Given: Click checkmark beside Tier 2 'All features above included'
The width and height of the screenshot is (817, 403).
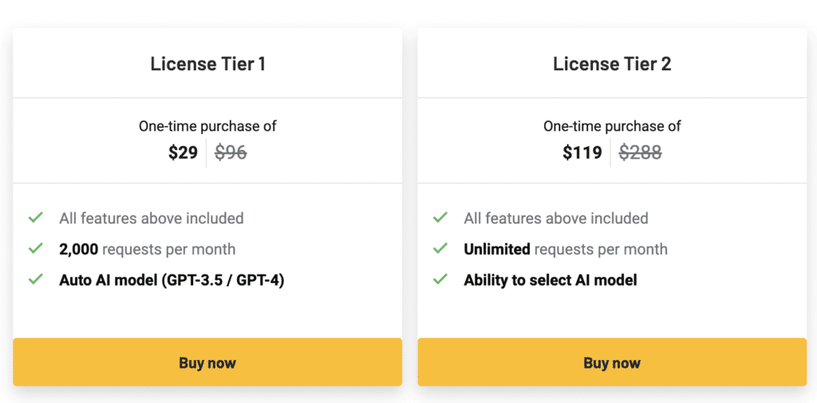Looking at the screenshot, I should coord(440,218).
